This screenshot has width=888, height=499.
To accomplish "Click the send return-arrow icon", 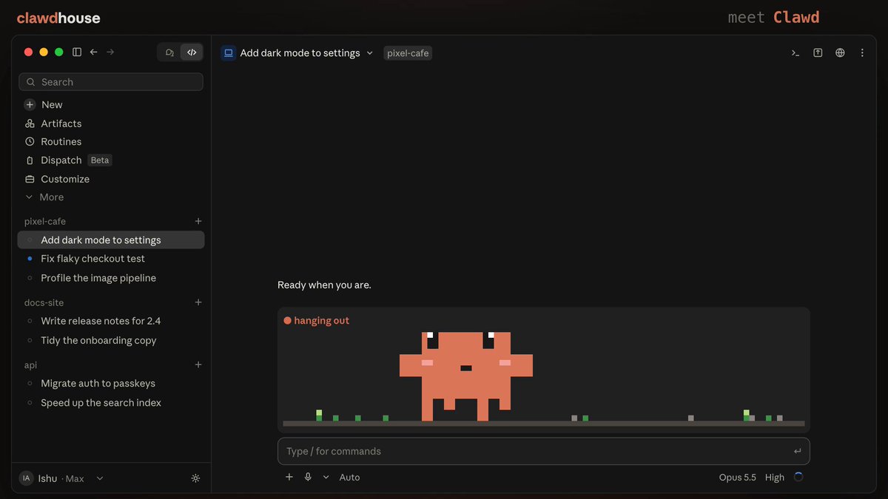I will 797,451.
